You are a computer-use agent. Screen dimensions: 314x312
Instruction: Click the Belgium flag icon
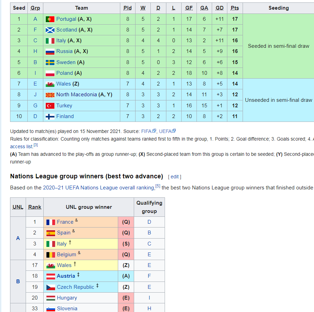pos(51,255)
